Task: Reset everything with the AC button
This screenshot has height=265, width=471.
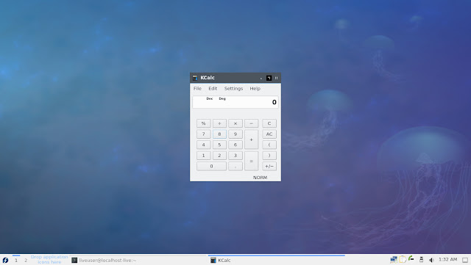Action: click(269, 134)
